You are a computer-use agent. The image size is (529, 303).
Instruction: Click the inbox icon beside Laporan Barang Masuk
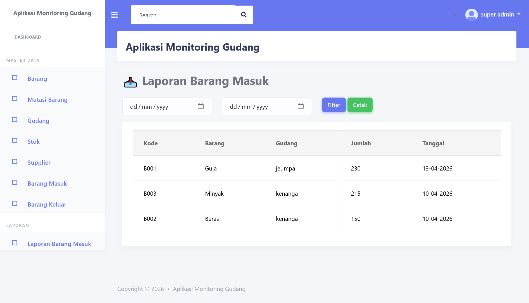click(x=130, y=82)
